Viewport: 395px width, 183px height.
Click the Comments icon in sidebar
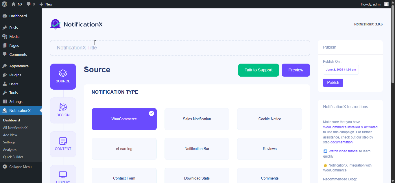(x=5, y=54)
